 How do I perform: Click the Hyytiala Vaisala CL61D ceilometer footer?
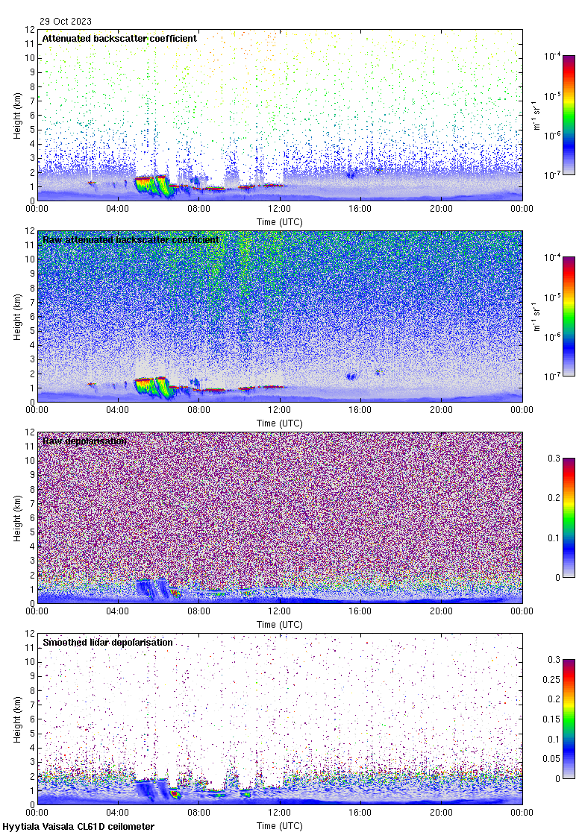[x=78, y=827]
